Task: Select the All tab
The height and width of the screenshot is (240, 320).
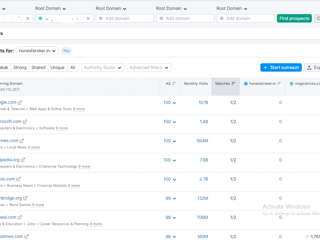Action: [73, 68]
